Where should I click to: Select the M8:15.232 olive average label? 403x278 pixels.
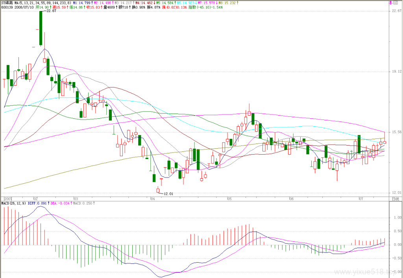tap(227, 3)
